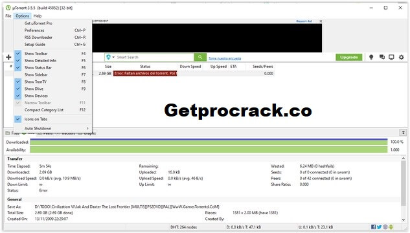Click the Save As path text
This screenshot has width=410, height=233.
(127, 206)
